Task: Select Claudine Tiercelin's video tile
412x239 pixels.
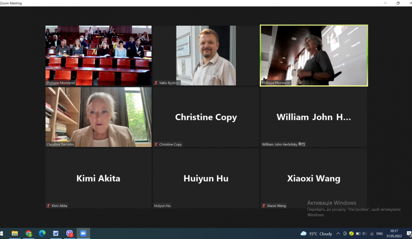Action: click(x=98, y=117)
